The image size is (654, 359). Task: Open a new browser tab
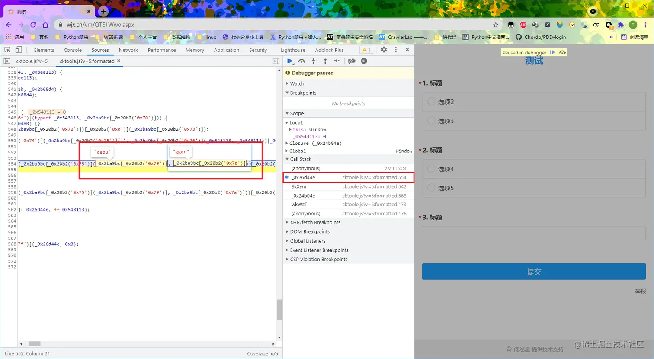(x=103, y=11)
